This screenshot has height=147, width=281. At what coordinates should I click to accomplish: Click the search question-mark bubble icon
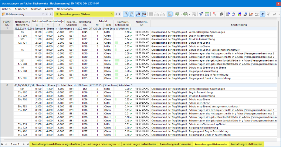click(221, 14)
